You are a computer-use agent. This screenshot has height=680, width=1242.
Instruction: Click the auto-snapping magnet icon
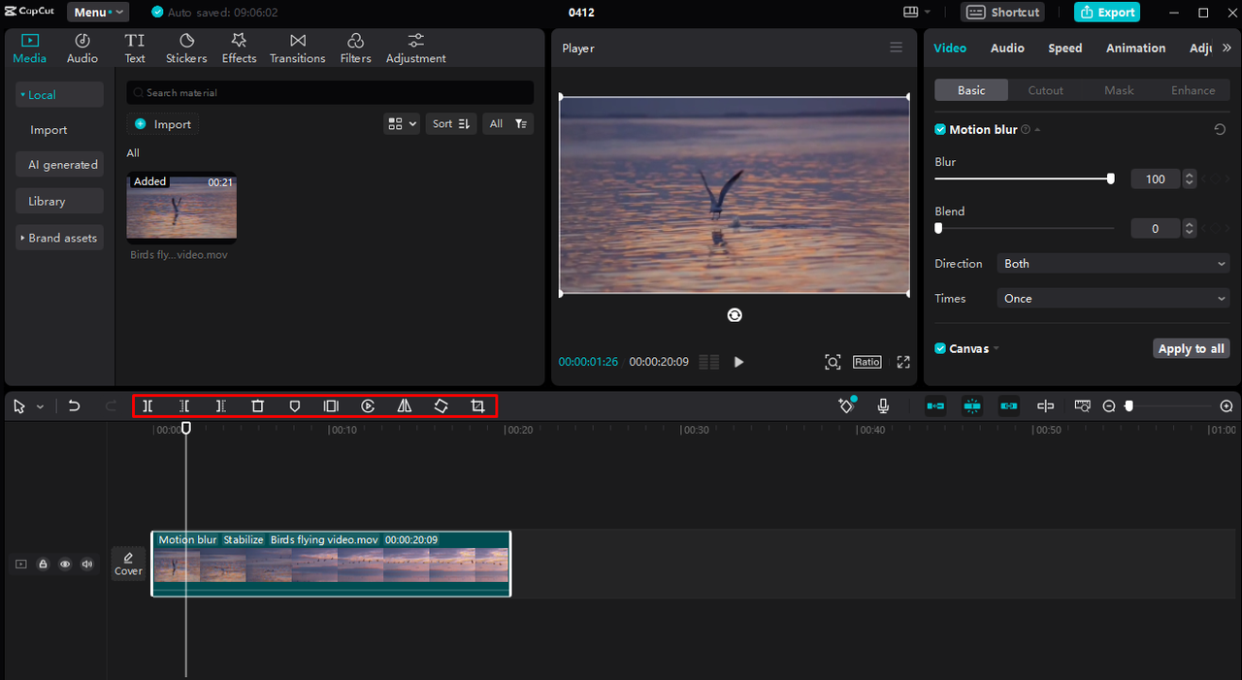pos(972,406)
